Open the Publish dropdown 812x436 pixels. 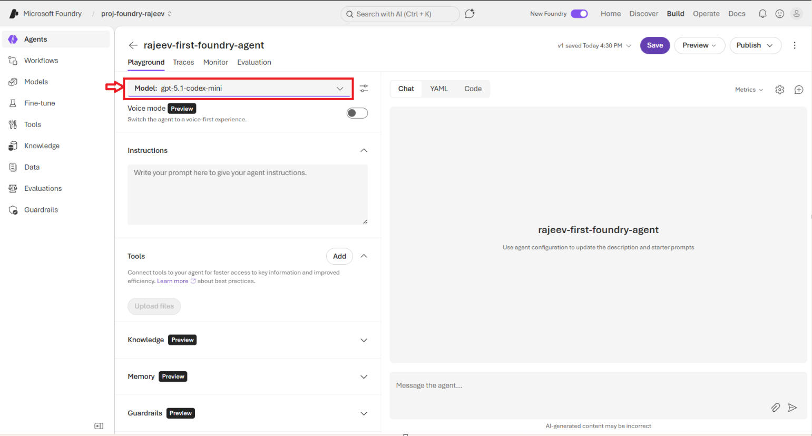point(755,45)
